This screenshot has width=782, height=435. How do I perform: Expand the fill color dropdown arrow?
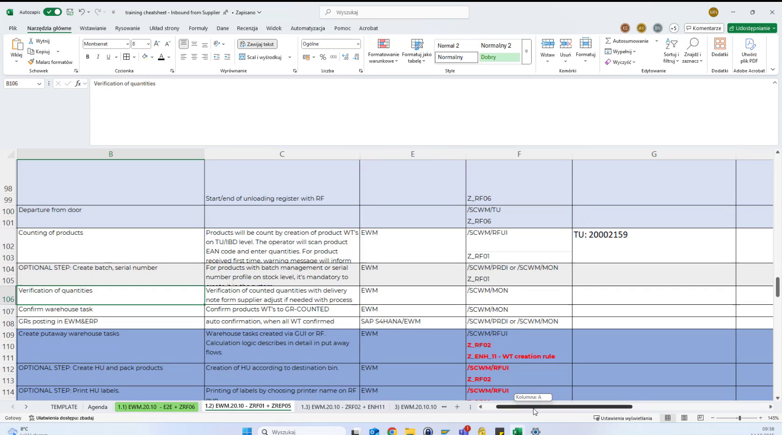(x=152, y=57)
